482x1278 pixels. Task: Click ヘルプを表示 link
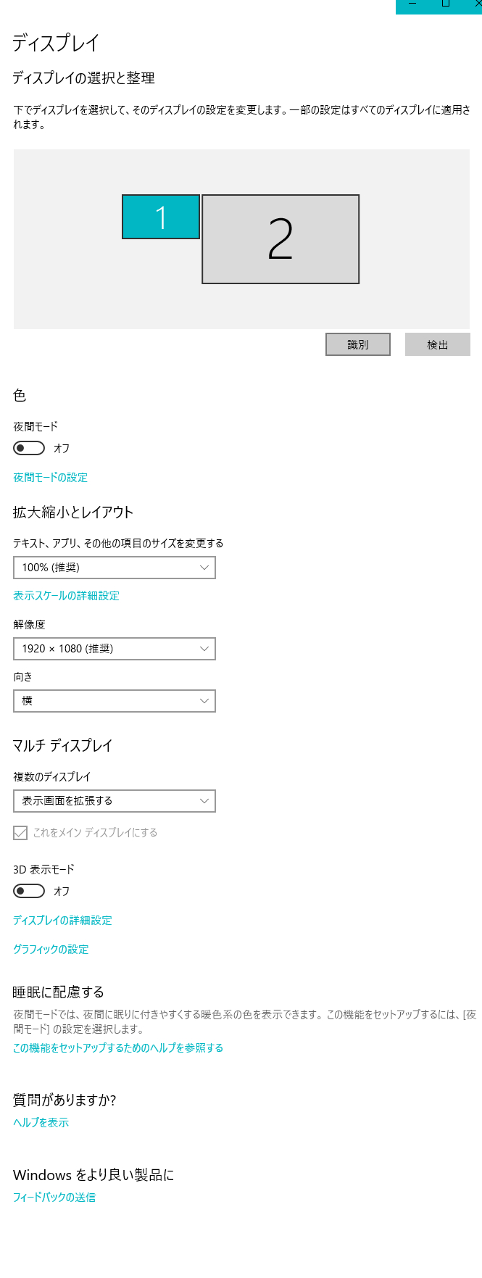41,1123
